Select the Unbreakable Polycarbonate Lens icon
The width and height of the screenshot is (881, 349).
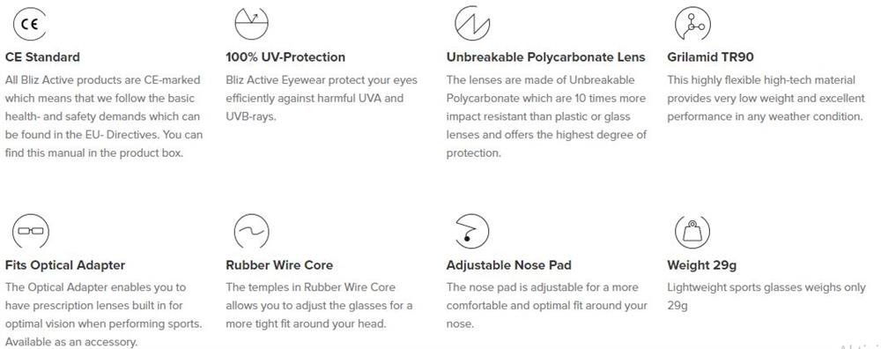click(x=472, y=23)
